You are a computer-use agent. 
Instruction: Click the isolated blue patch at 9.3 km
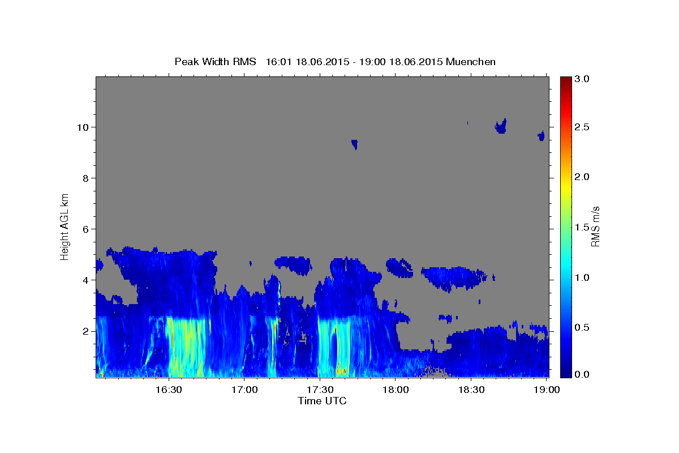click(x=354, y=144)
